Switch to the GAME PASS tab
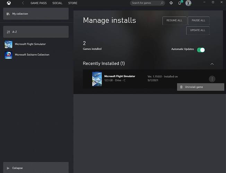The image size is (226, 173). click(38, 3)
